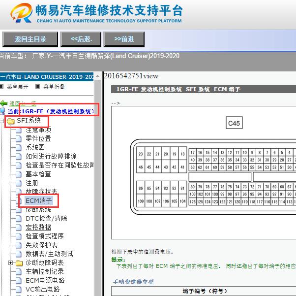296x296 pixels.
Task: Select the ECM端子 tree item
Action: point(39,200)
